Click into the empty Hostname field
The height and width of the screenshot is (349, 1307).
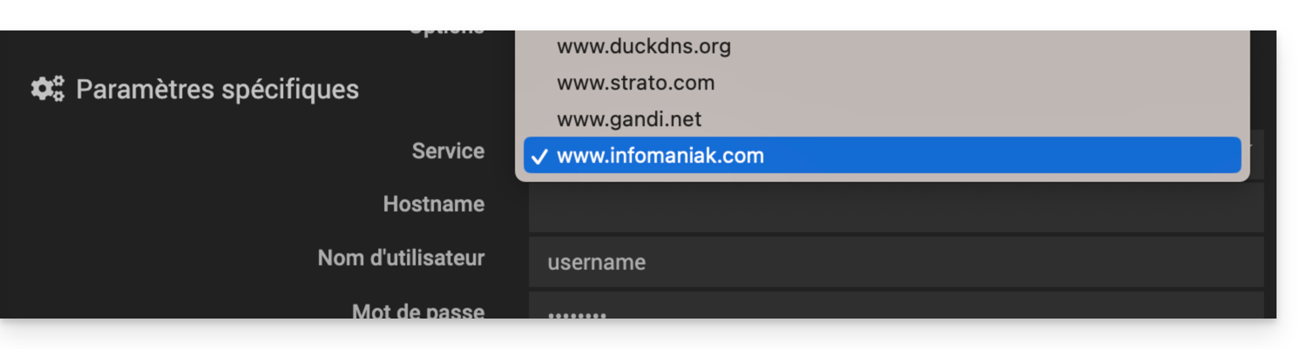click(x=895, y=207)
